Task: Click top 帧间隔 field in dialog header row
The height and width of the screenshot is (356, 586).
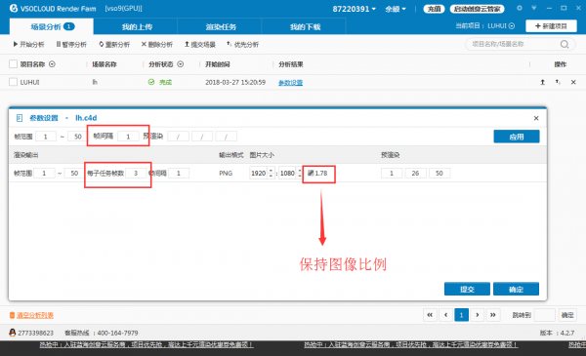Action: point(128,137)
